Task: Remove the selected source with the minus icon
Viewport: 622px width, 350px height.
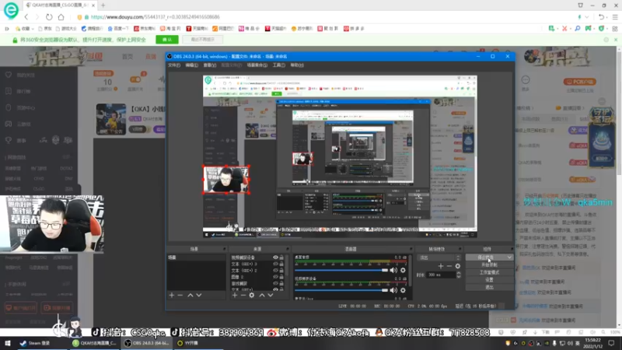Action: 243,296
